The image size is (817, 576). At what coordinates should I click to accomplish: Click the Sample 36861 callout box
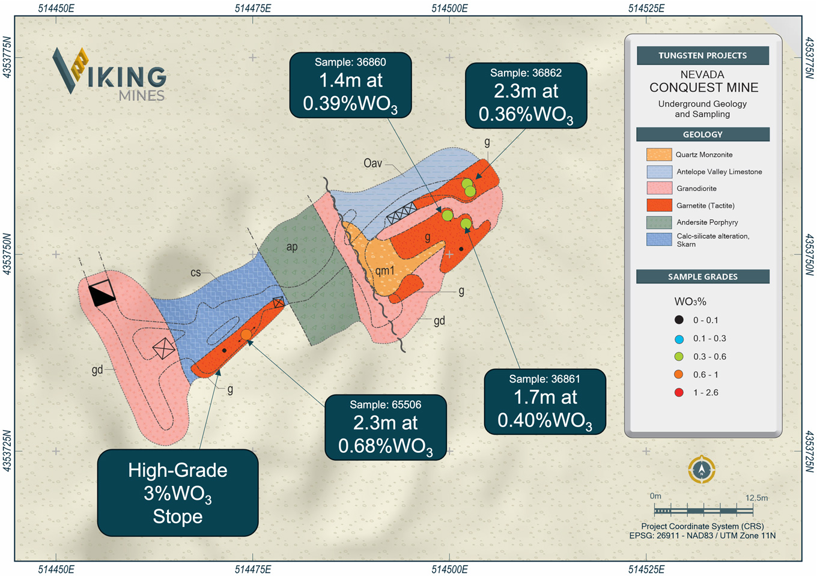[x=545, y=401]
